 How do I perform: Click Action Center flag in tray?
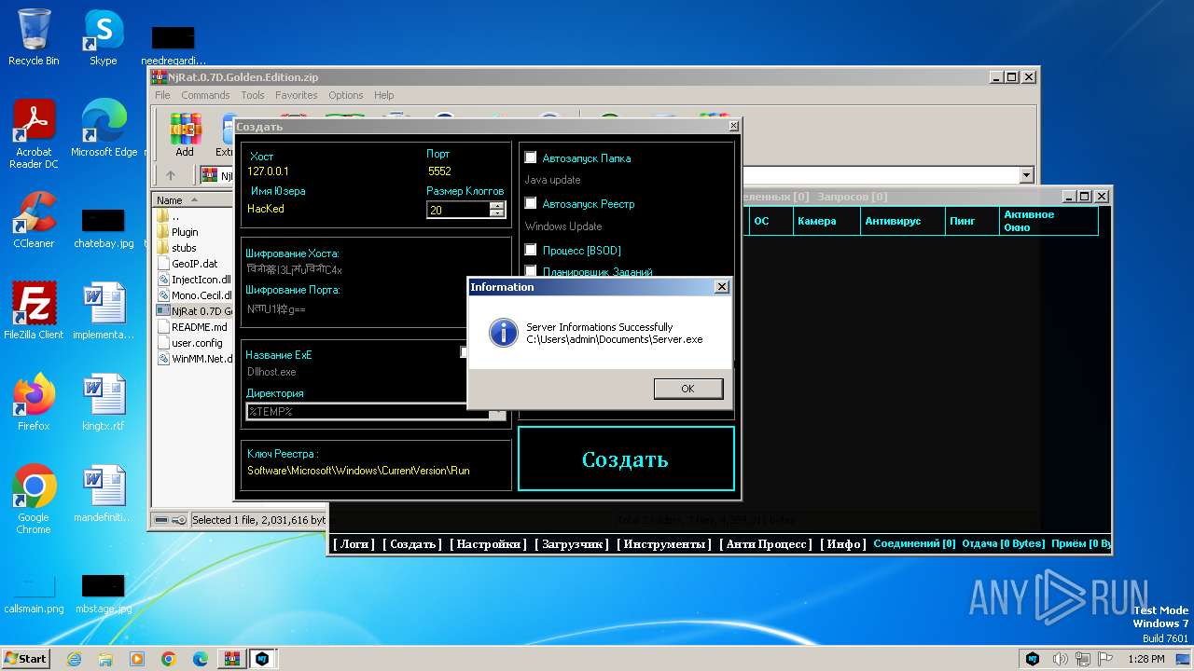[x=1105, y=659]
